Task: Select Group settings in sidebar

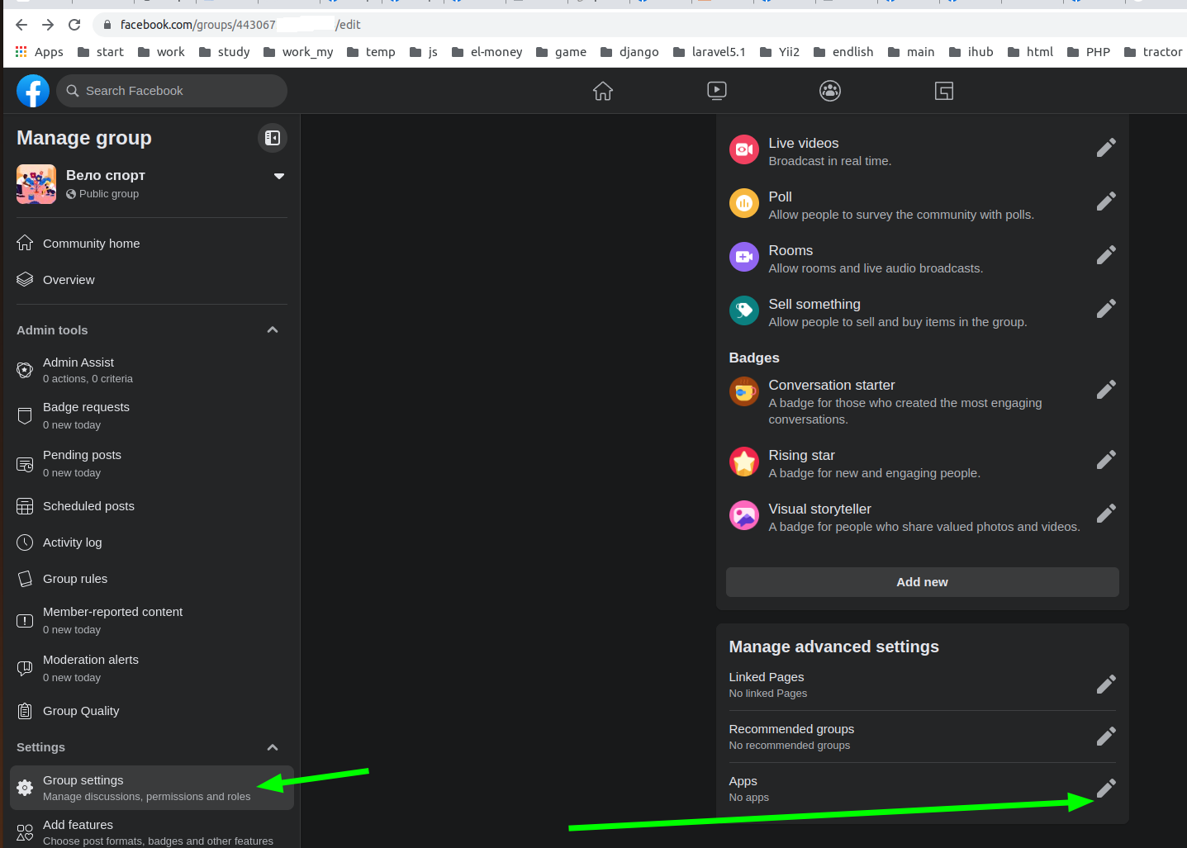Action: (152, 788)
